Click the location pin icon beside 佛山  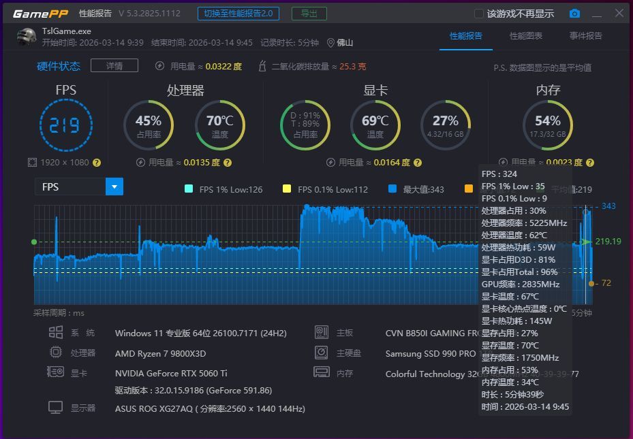[330, 43]
